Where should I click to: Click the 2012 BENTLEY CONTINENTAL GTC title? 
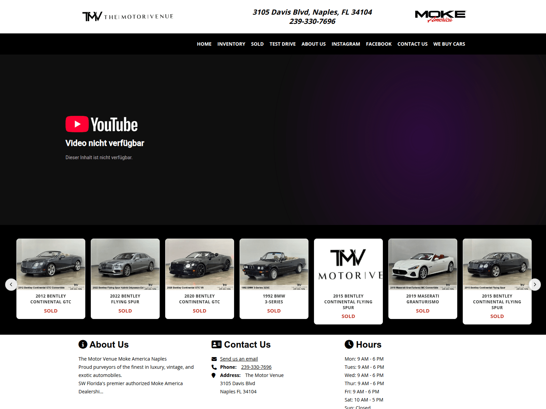click(51, 299)
